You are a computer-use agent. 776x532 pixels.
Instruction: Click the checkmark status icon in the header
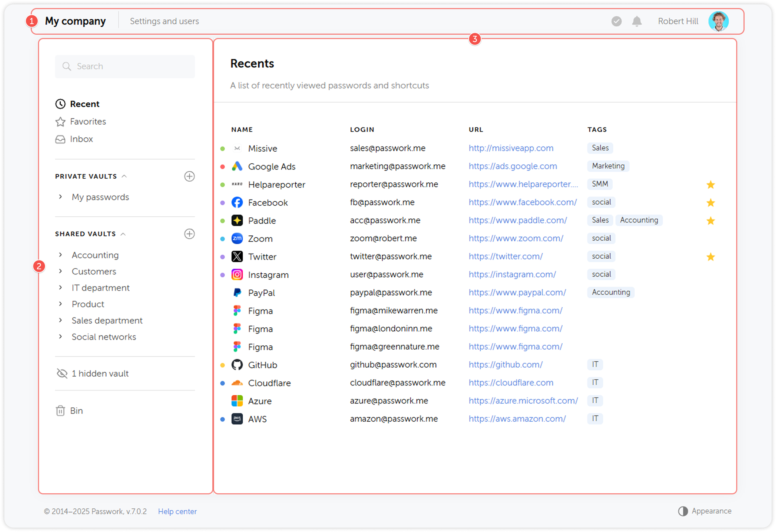click(616, 21)
